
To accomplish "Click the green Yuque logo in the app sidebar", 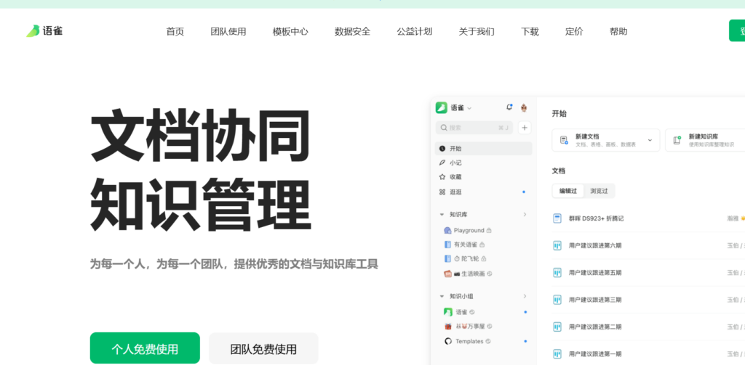I will click(442, 108).
